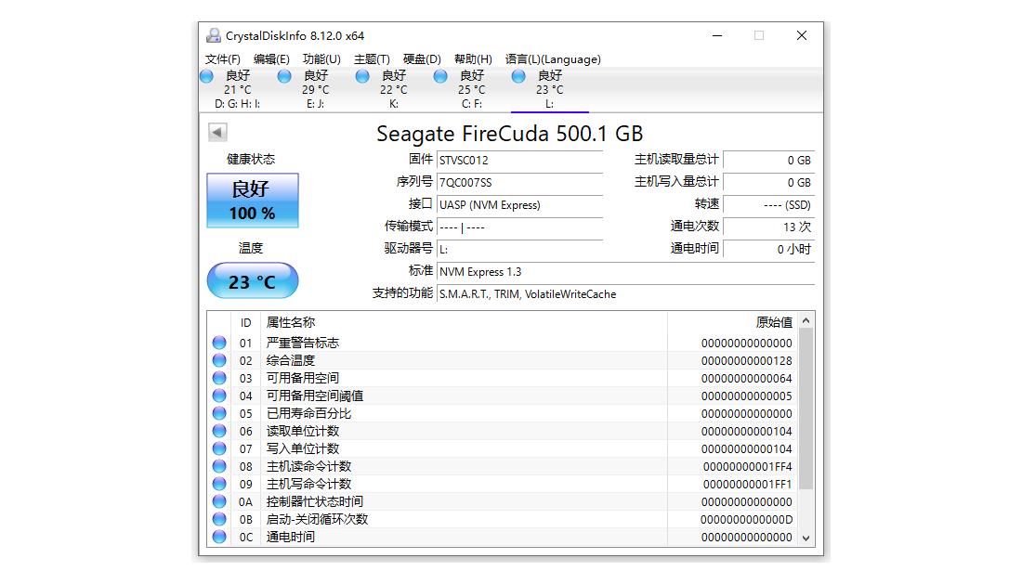Click the CrystalDiskInfo icon in the title bar
The height and width of the screenshot is (584, 1022).
tap(212, 34)
